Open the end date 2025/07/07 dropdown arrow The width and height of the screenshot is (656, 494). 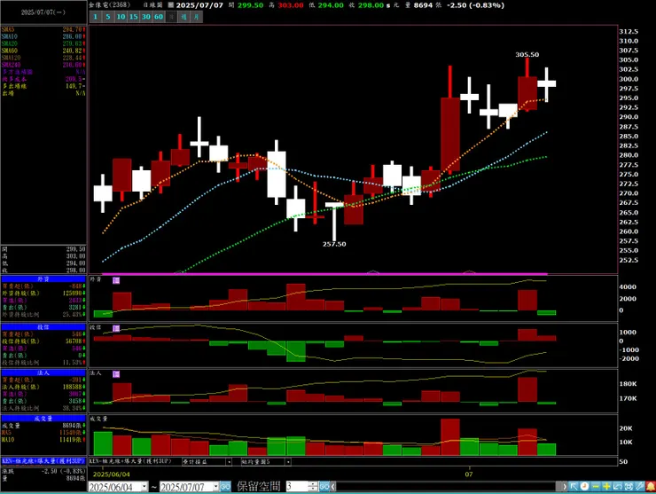pos(216,487)
